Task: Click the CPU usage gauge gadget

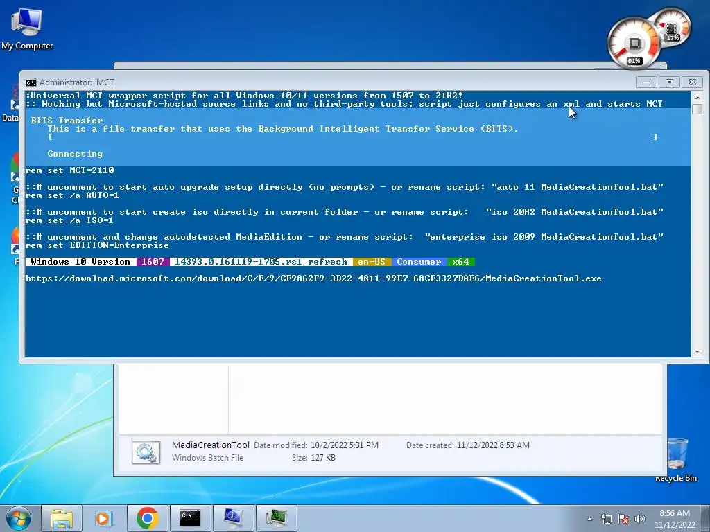Action: pos(634,44)
